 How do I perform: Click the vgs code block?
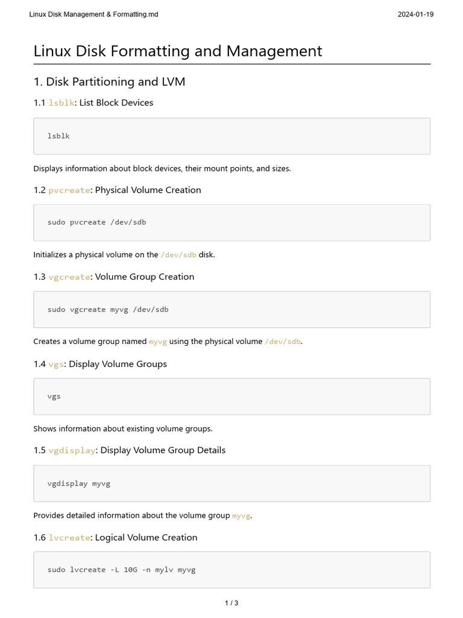coord(231,397)
